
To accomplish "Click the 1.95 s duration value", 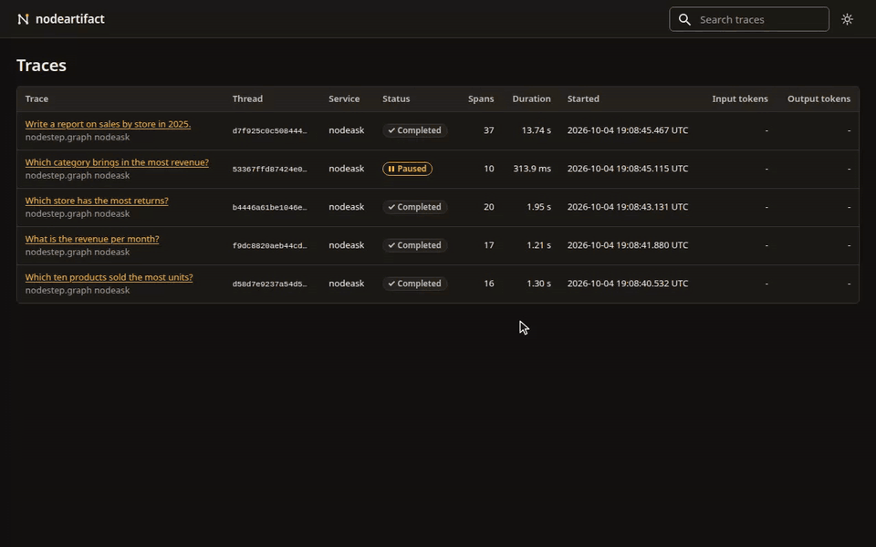I will [538, 207].
